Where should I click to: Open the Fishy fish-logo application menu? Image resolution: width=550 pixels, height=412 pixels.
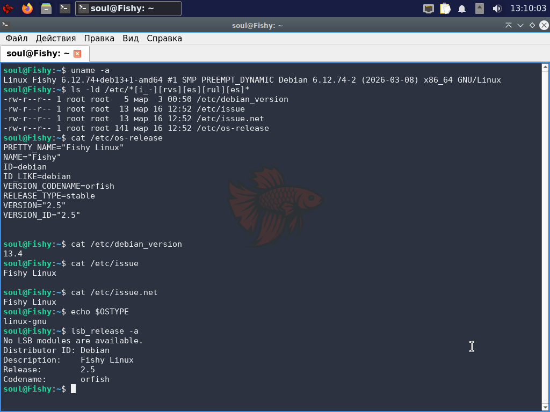8,9
